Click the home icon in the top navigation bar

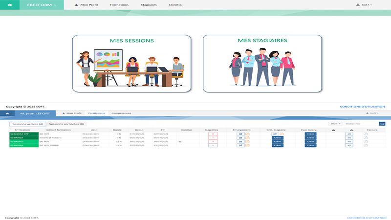tap(10, 5)
